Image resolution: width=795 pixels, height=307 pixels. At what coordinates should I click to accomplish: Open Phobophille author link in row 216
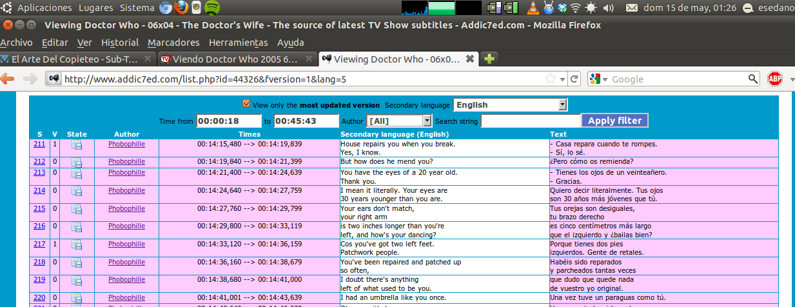coord(126,226)
